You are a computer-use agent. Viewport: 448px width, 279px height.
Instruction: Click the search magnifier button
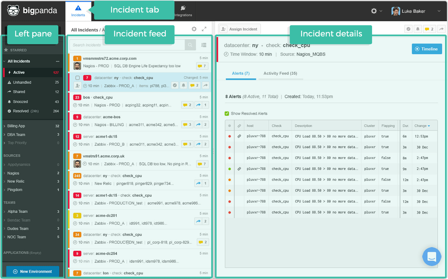tap(190, 45)
